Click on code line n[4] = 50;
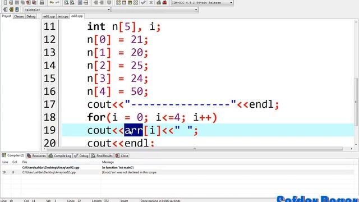 pyautogui.click(x=118, y=91)
